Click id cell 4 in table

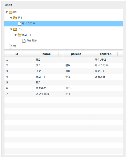[x=19, y=77]
